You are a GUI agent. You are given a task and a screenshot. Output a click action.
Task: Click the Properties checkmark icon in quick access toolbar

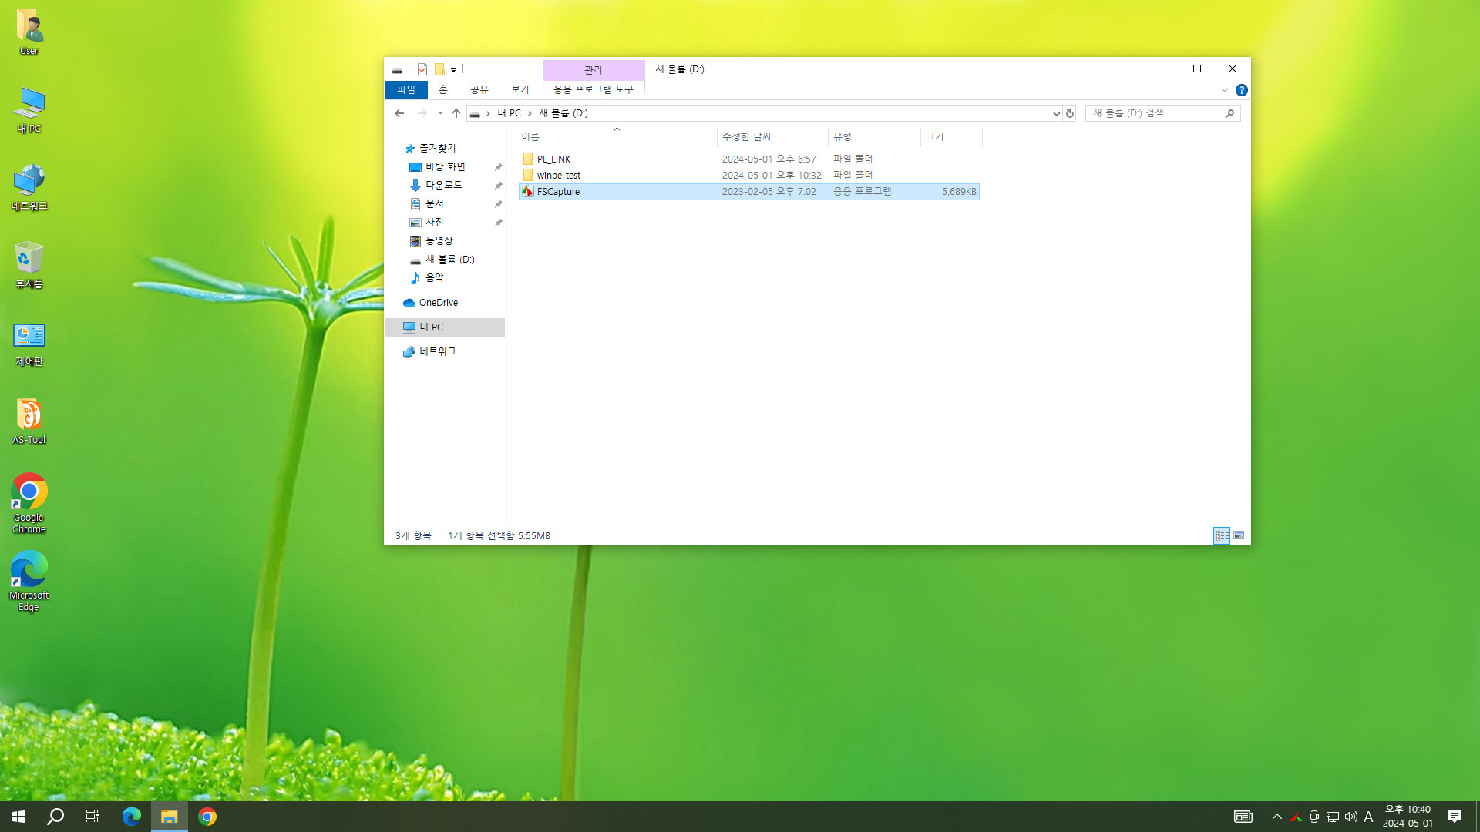[422, 69]
